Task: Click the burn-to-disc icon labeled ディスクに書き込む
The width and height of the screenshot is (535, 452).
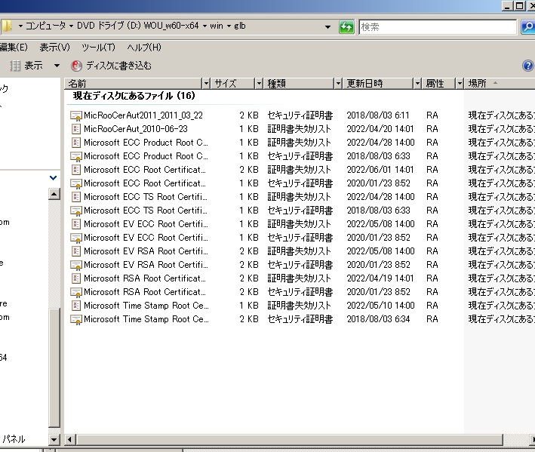Action: click(x=76, y=66)
